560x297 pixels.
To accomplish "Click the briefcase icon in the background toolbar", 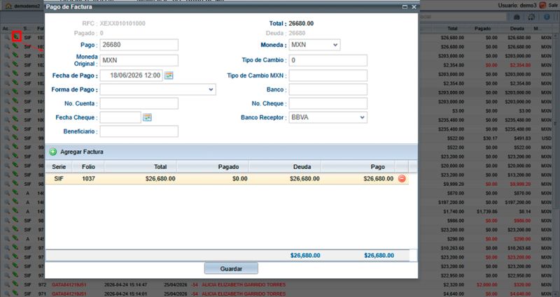I will point(517,17).
